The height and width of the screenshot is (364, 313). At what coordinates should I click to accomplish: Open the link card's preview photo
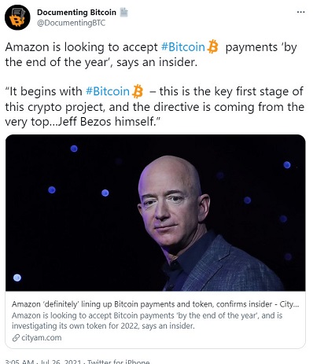(x=156, y=213)
